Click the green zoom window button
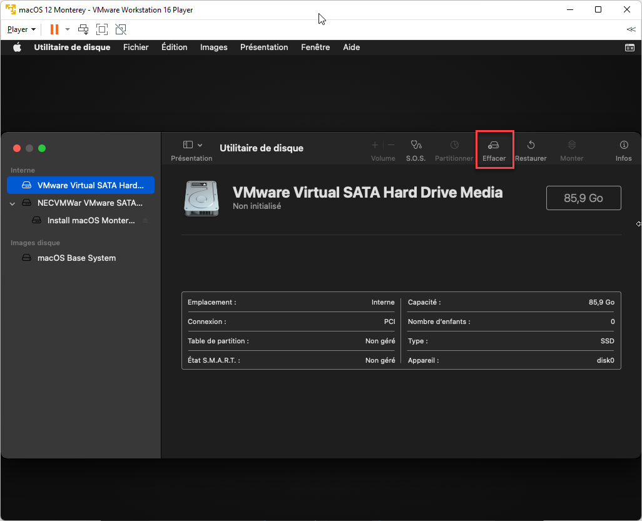 coord(42,148)
